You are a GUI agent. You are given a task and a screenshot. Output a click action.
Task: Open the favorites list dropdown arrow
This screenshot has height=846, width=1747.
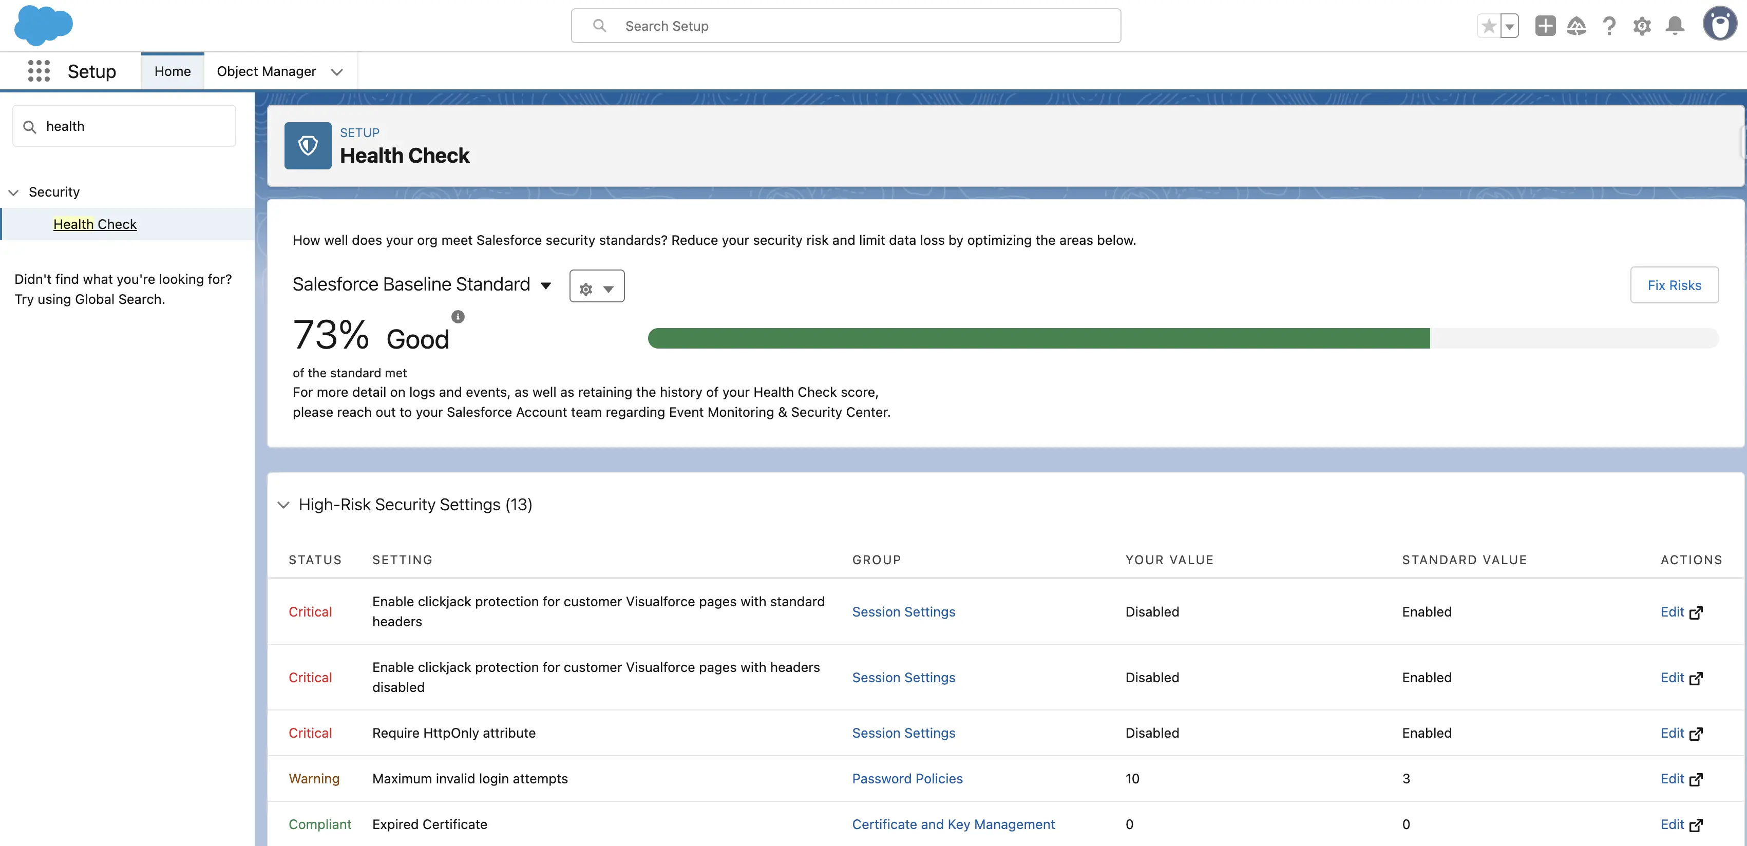(x=1510, y=27)
